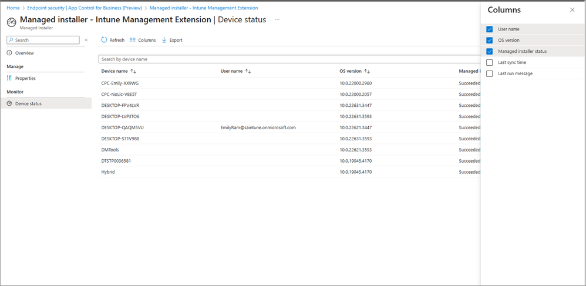Select Device status in left menu
The height and width of the screenshot is (286, 586).
(46, 103)
